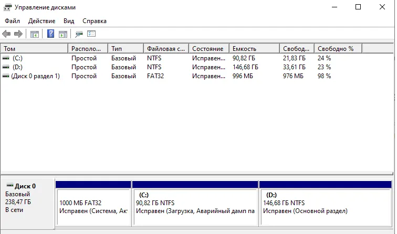The width and height of the screenshot is (397, 234).
Task: Click the NTFS cell in (D:) row
Action: tap(154, 67)
